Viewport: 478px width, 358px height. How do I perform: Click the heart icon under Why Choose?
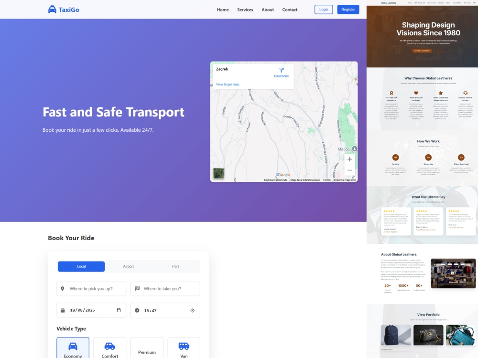(x=416, y=93)
